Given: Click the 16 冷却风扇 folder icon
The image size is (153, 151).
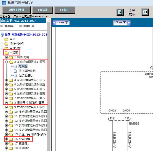Looking at the screenshot, I should pyautogui.click(x=11, y=139).
